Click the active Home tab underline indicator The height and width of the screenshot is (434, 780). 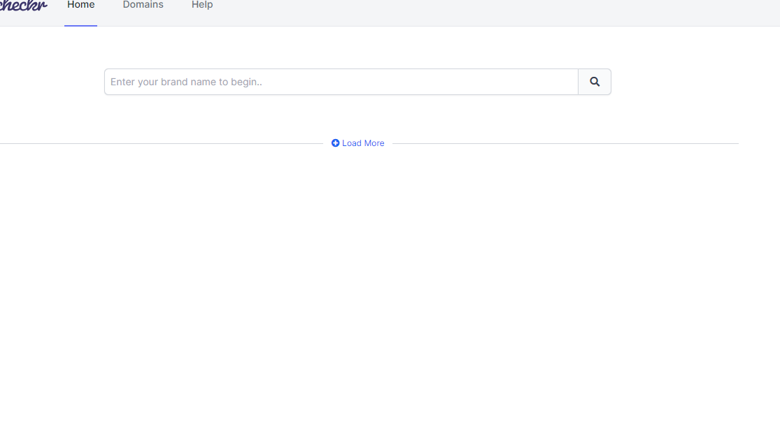[x=80, y=26]
